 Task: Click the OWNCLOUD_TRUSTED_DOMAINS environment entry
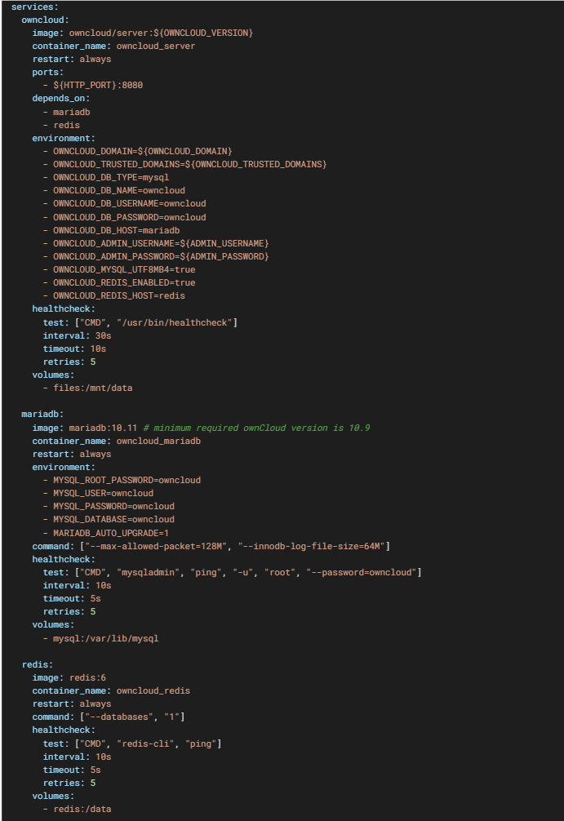(189, 164)
